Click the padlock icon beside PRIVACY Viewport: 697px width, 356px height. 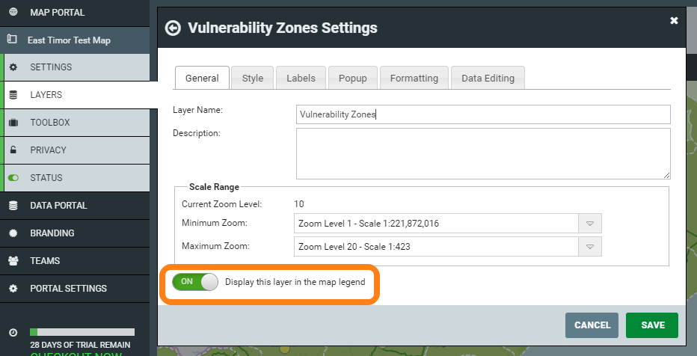pos(13,150)
